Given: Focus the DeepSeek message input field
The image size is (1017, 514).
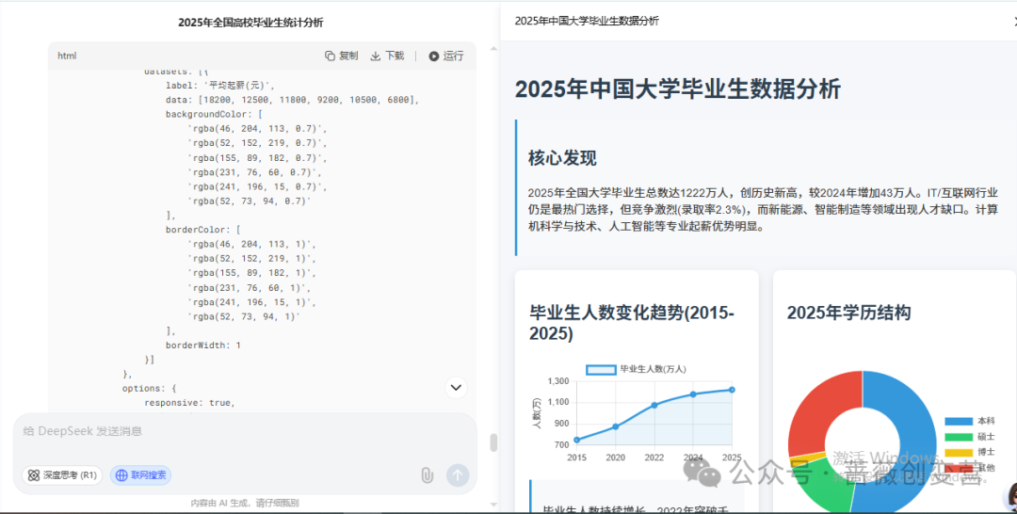Looking at the screenshot, I should [x=245, y=432].
